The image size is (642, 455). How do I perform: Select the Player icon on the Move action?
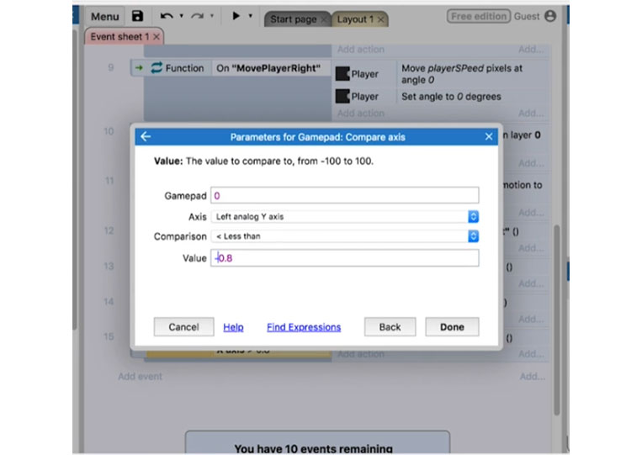(342, 74)
